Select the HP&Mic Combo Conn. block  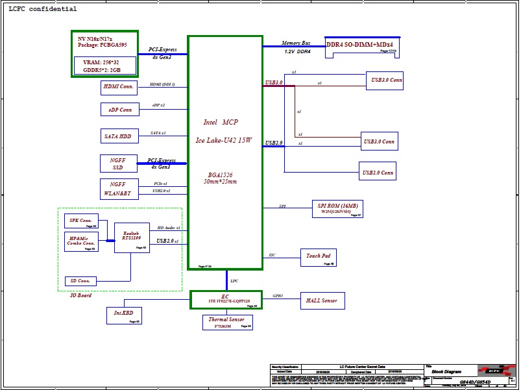click(81, 242)
